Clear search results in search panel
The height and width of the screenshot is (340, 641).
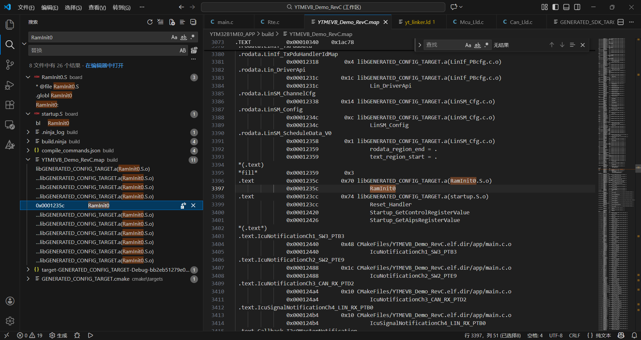point(161,22)
